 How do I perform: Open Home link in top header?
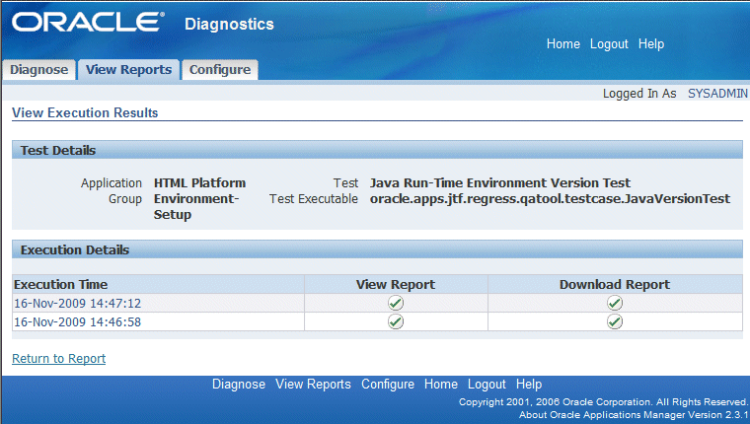point(562,44)
